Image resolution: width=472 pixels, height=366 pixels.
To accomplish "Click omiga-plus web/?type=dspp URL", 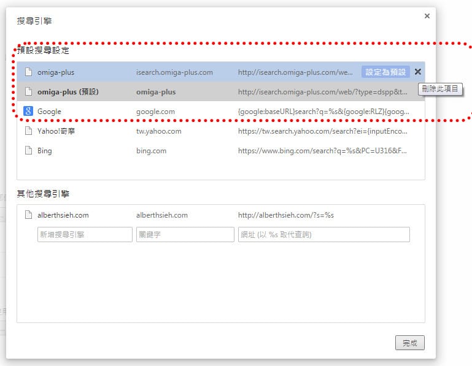I will click(323, 92).
